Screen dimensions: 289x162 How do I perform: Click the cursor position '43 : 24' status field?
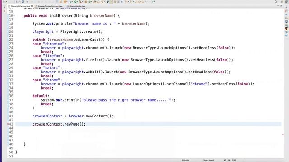pyautogui.click(x=230, y=160)
